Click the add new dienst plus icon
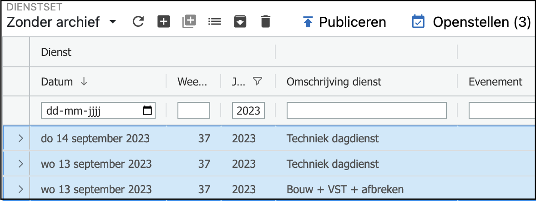536x201 pixels. (164, 21)
